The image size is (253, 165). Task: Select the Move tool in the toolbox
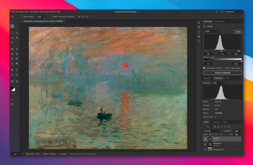click(x=12, y=26)
